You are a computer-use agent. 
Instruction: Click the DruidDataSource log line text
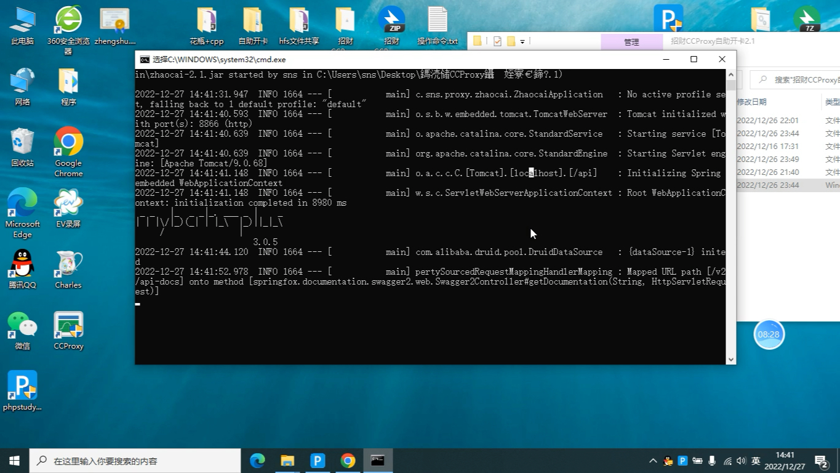point(509,252)
